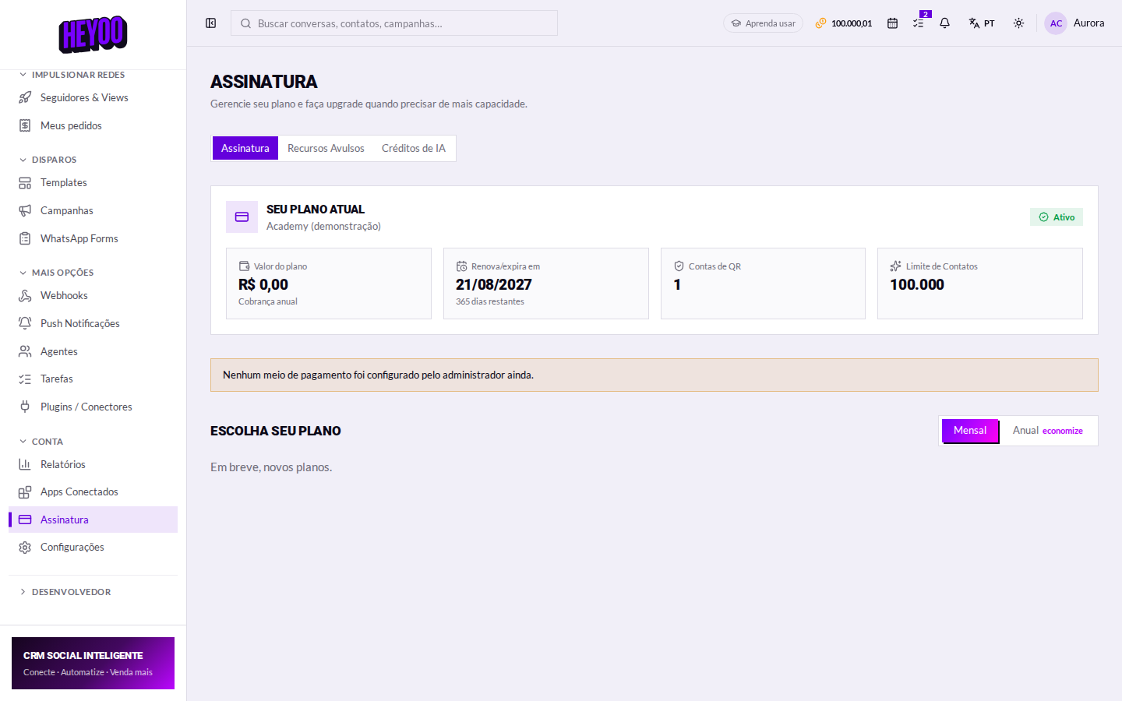Collapse the DISPAROS section
This screenshot has width=1122, height=701.
point(48,160)
